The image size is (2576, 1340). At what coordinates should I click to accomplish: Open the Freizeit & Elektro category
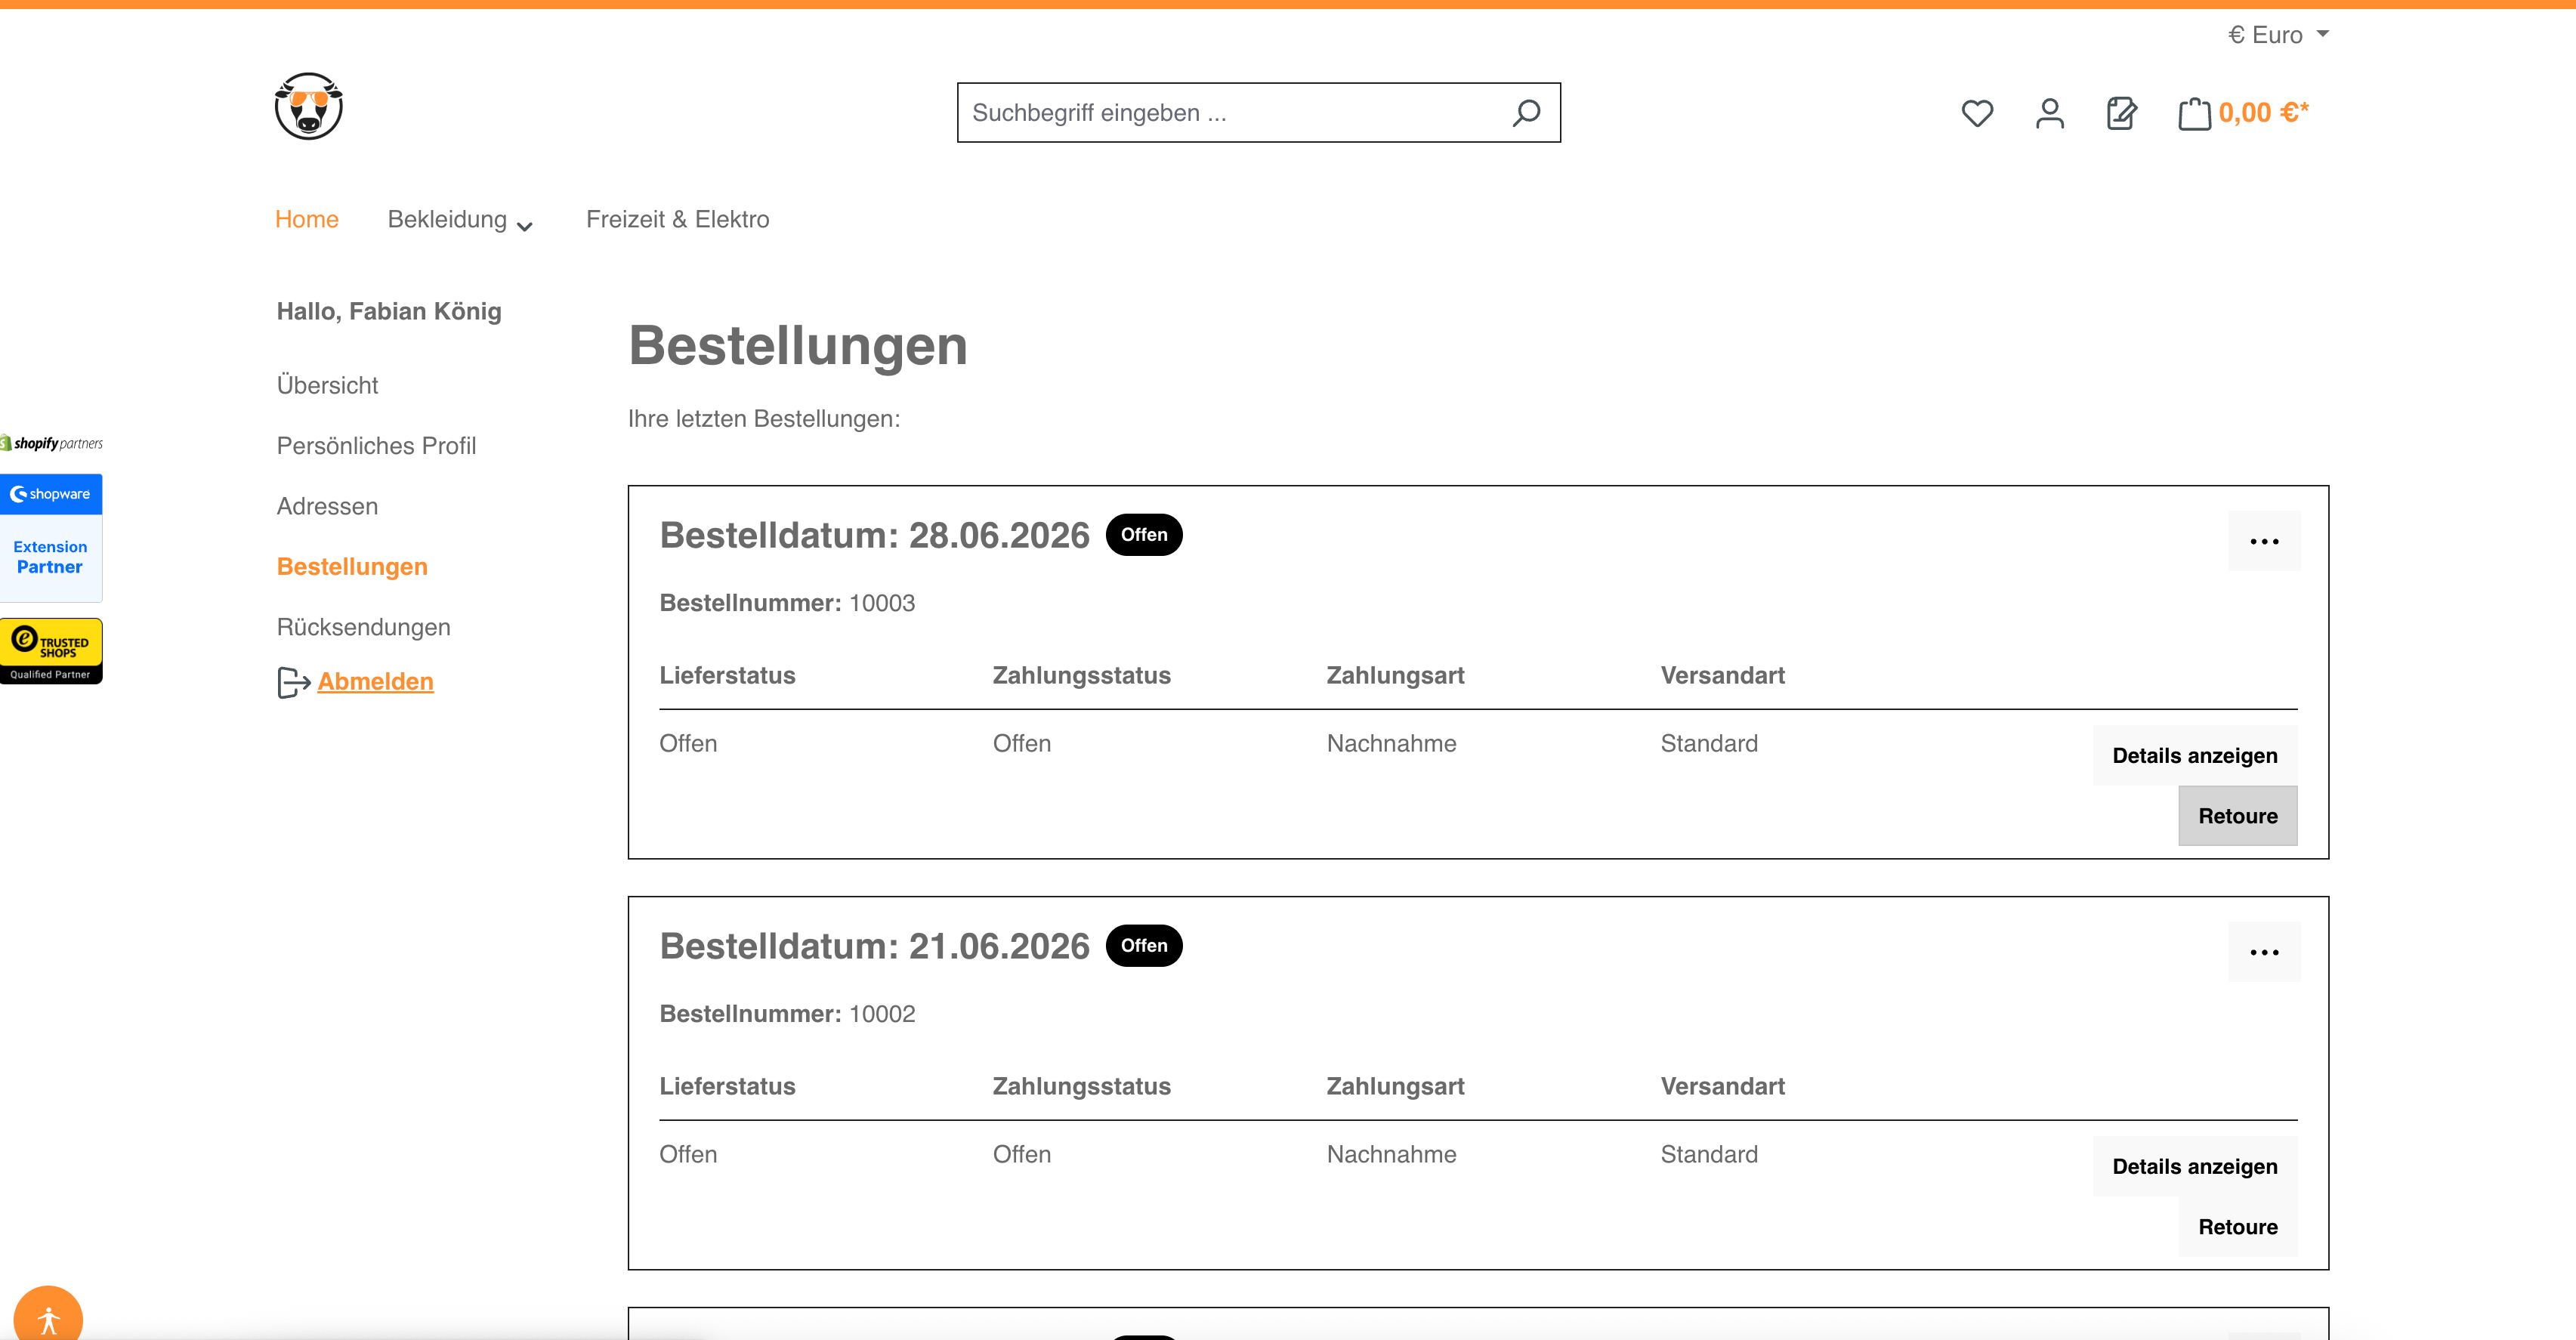[678, 219]
